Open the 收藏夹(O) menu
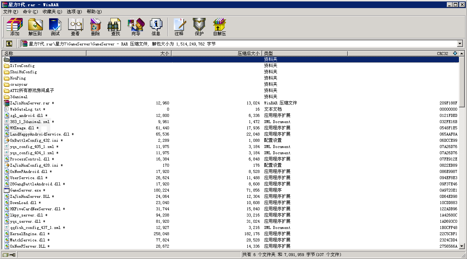 (x=52, y=12)
